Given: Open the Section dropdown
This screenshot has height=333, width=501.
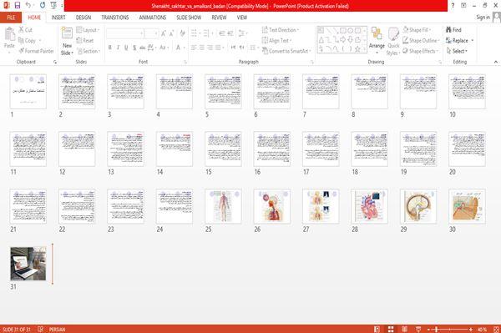Looking at the screenshot, I should [89, 51].
